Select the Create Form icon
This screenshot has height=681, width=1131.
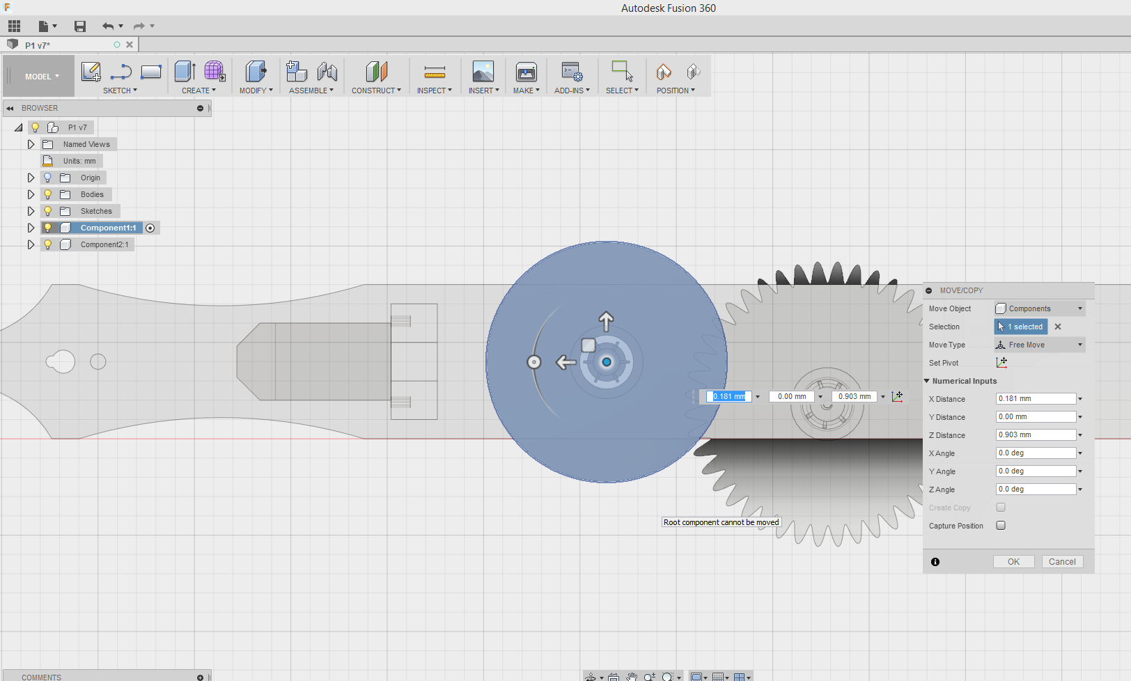[x=214, y=71]
